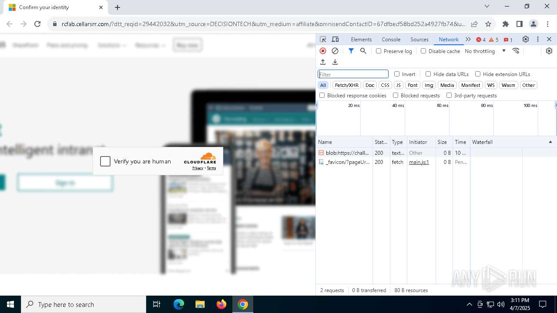Open network search magnifier
557x313 pixels.
tap(363, 51)
